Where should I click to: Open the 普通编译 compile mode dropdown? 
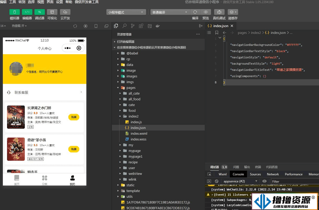[170, 12]
